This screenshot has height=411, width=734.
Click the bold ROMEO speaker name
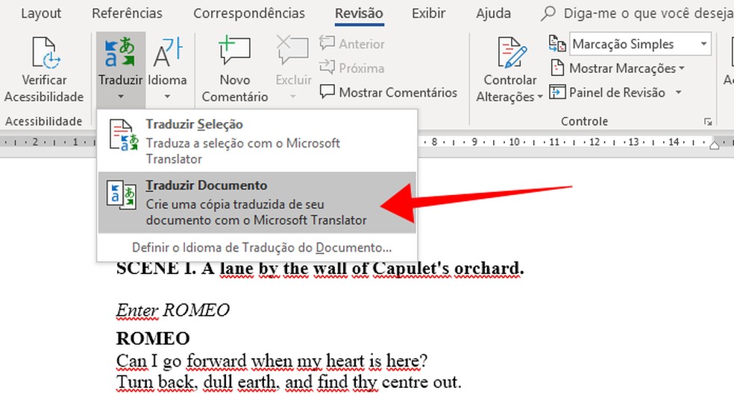tap(153, 338)
